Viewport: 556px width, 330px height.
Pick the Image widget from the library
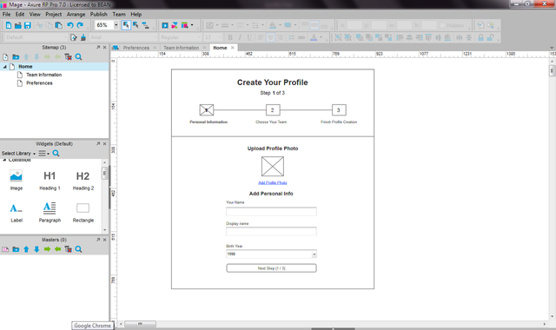click(17, 180)
